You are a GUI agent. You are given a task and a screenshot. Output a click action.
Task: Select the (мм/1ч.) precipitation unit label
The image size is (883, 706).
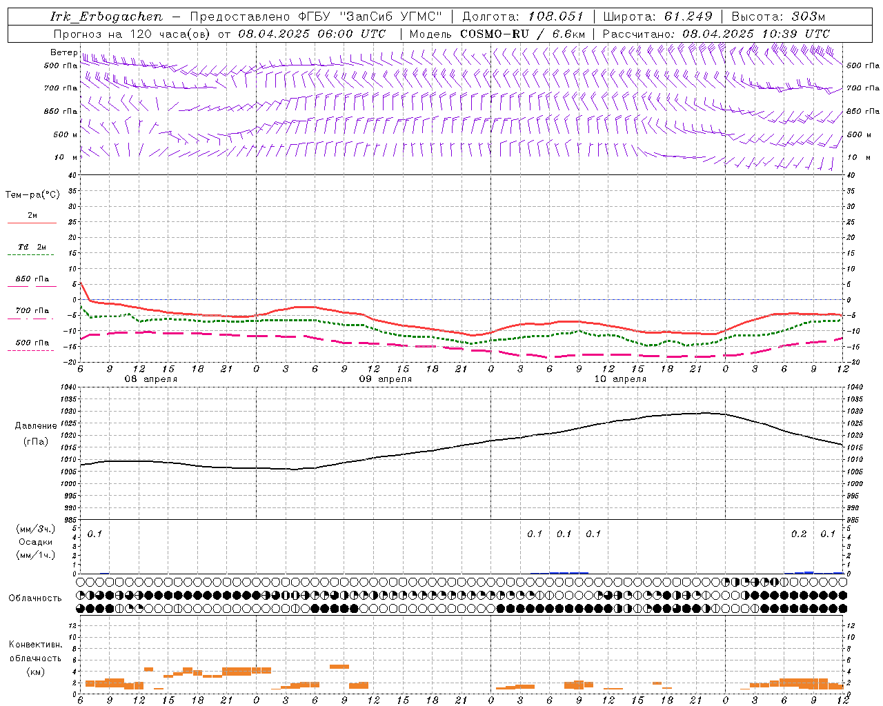coord(36,555)
